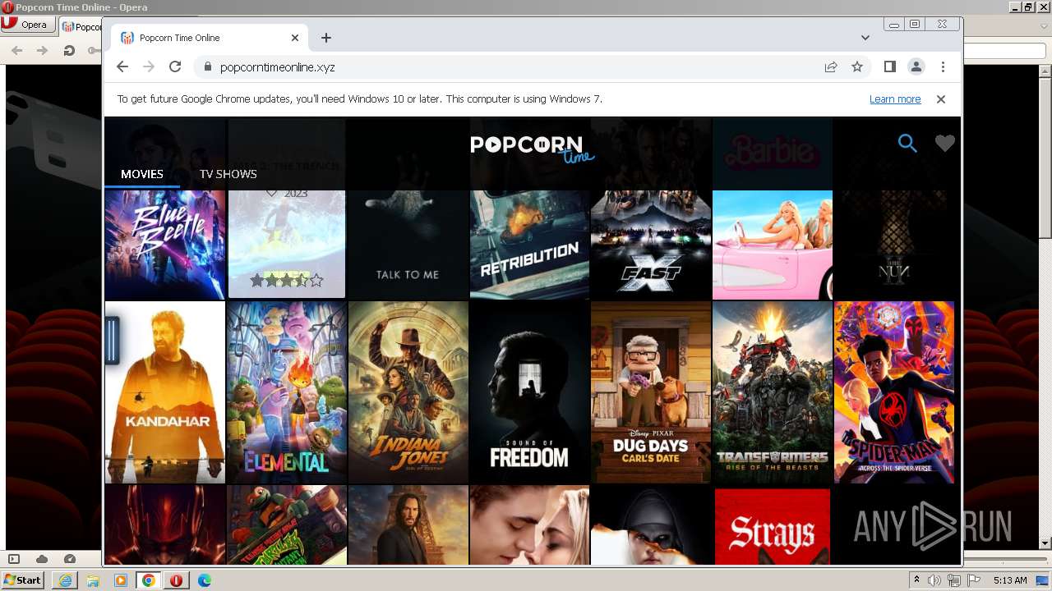Click the cloud icon in Opera's status bar
1052x591 pixels.
[42, 559]
